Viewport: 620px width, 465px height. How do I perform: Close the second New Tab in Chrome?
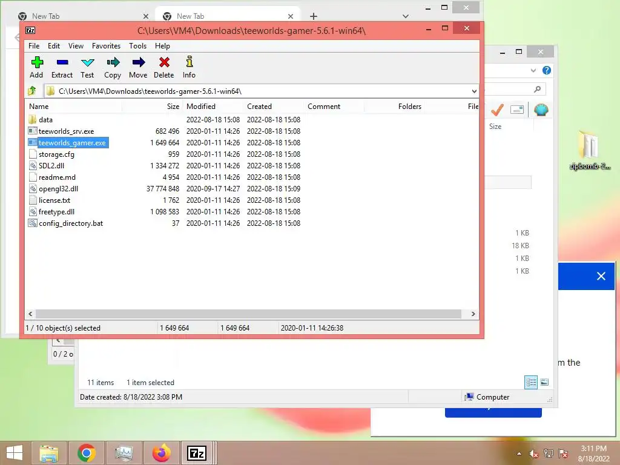291,16
